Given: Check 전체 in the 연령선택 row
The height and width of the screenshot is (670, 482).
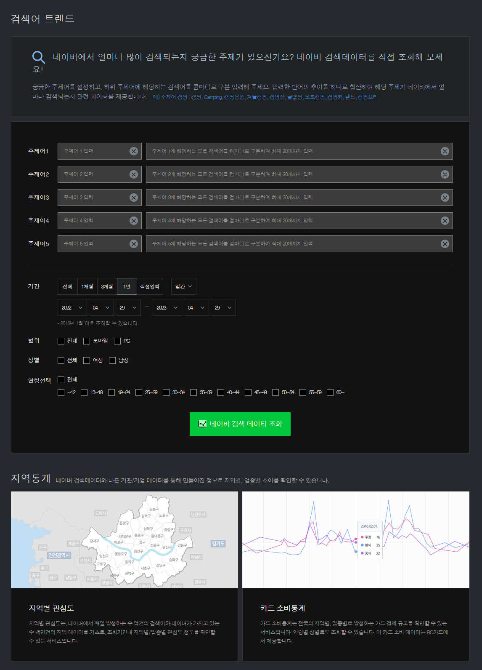Looking at the screenshot, I should pyautogui.click(x=61, y=380).
